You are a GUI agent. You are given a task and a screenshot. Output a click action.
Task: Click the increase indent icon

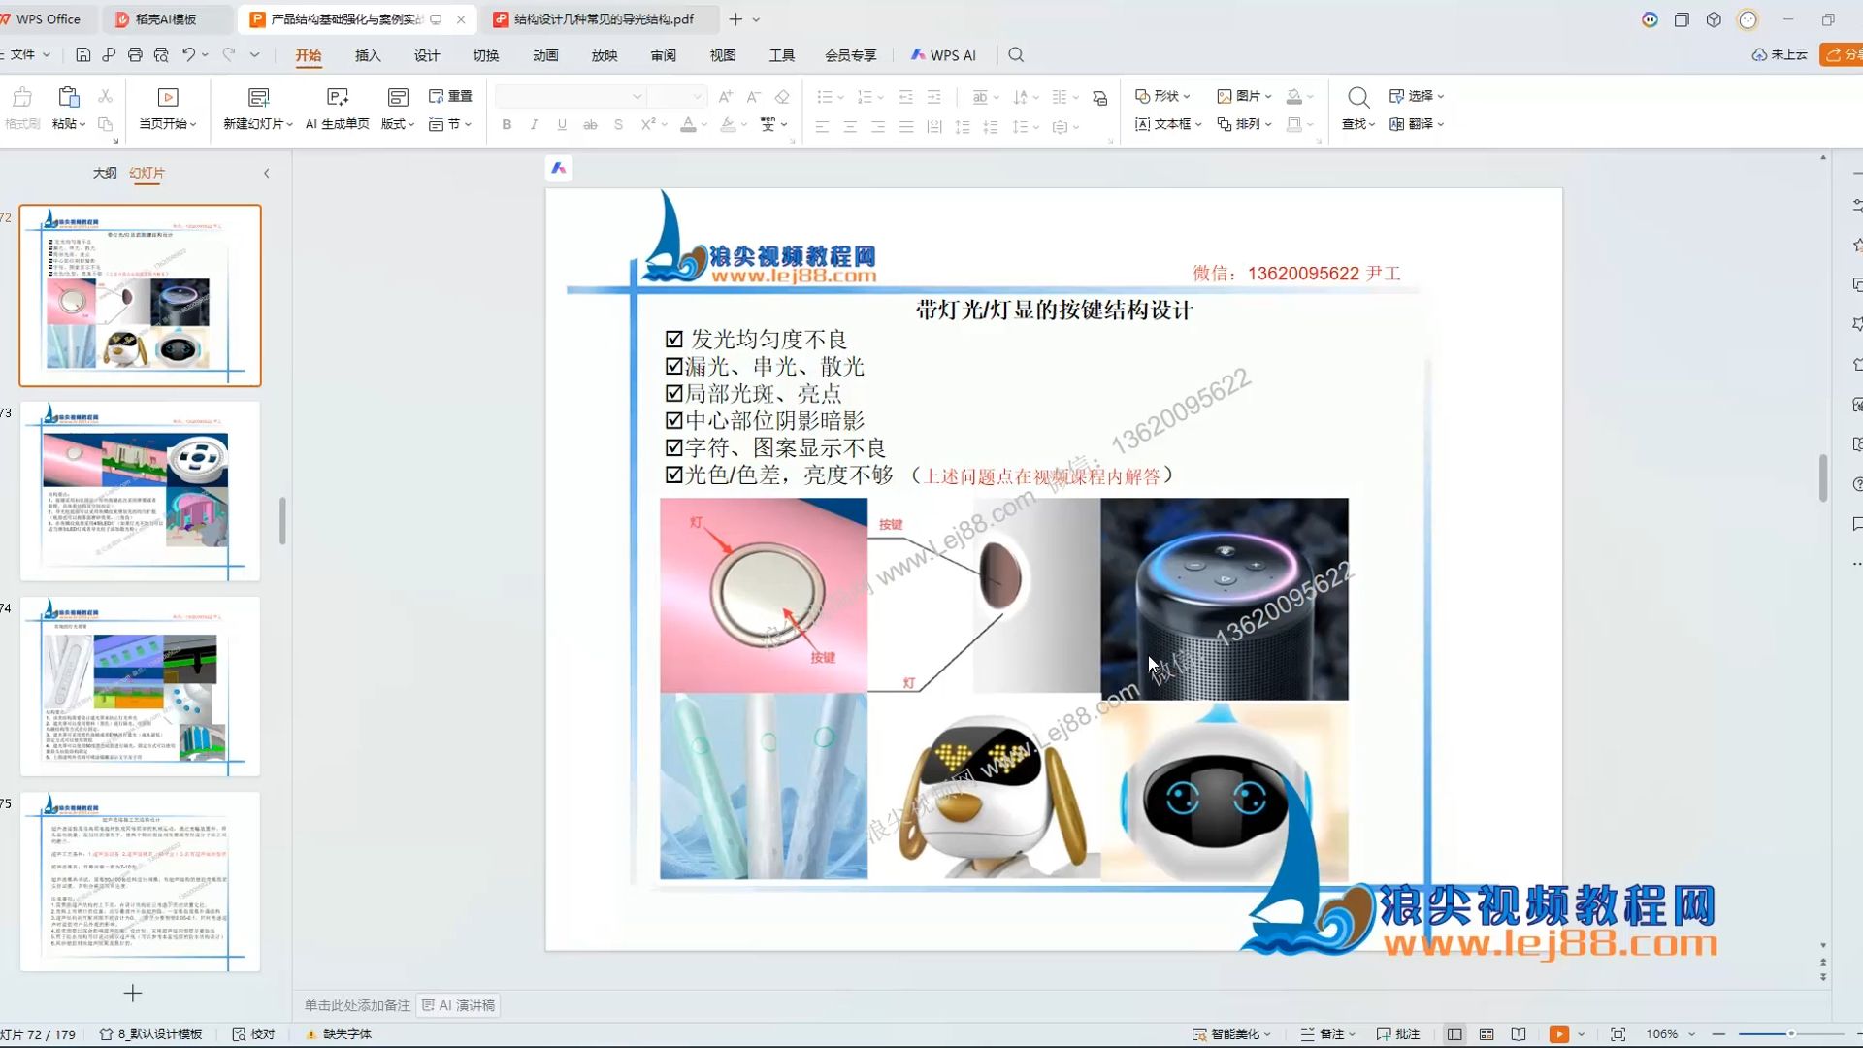click(933, 96)
